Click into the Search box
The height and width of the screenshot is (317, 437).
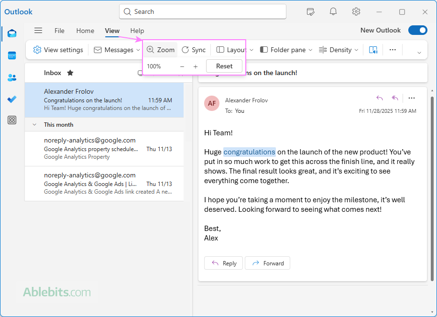point(202,11)
